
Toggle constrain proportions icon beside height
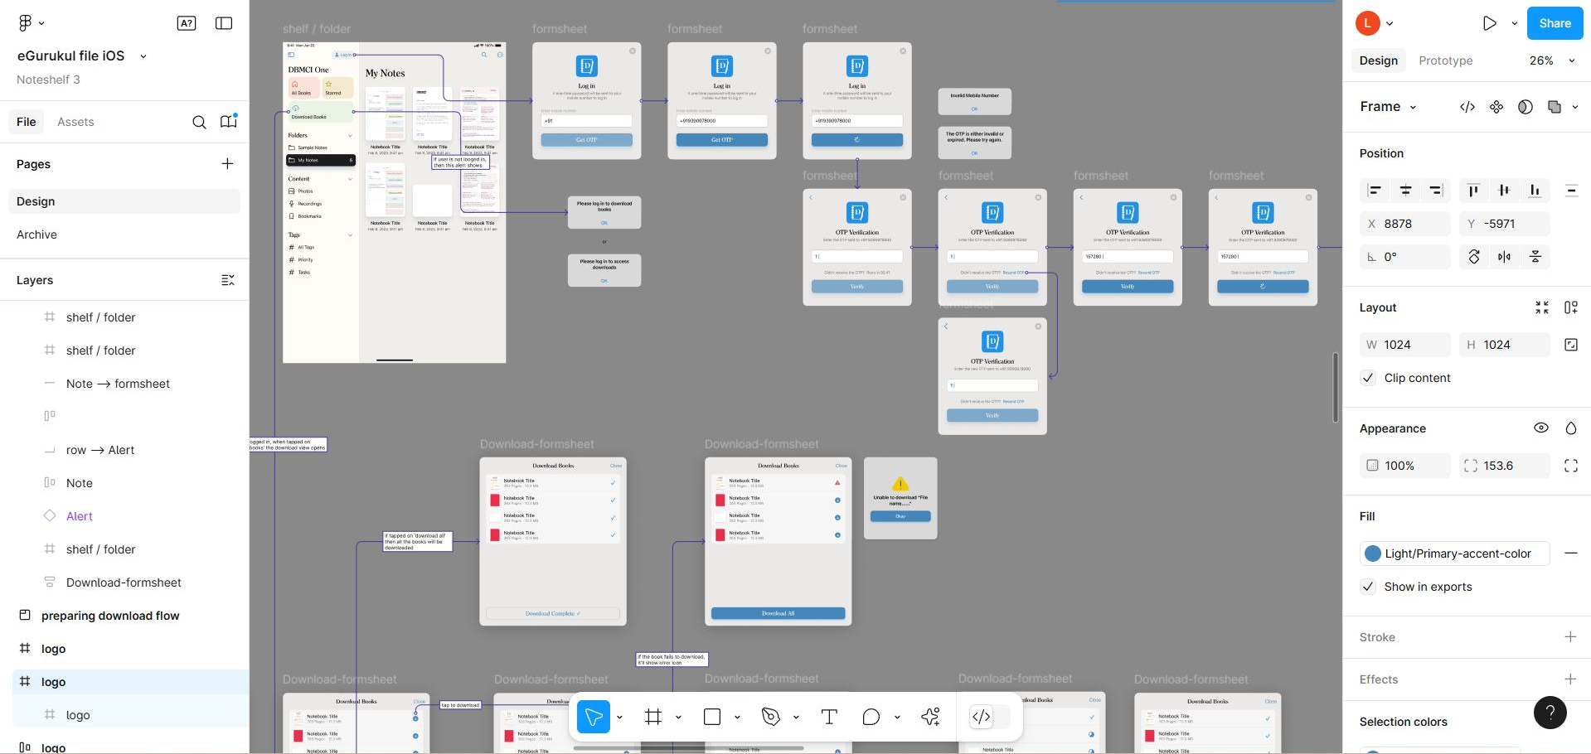1571,345
